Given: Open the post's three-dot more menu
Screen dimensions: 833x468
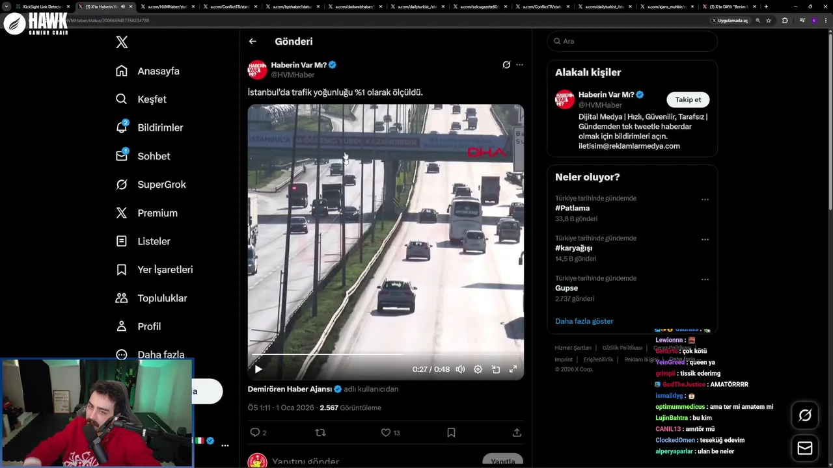Looking at the screenshot, I should click(x=519, y=65).
